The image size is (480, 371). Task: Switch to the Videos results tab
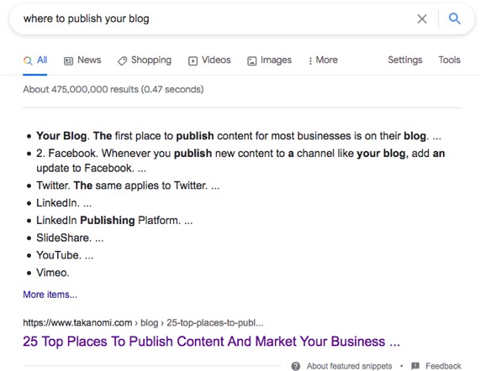click(x=216, y=60)
